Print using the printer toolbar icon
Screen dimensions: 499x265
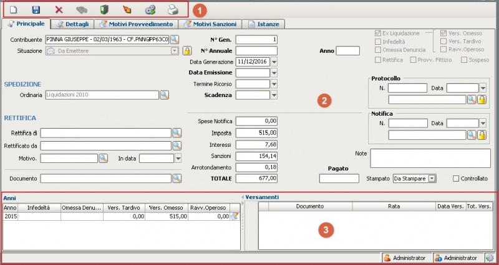[x=173, y=10]
